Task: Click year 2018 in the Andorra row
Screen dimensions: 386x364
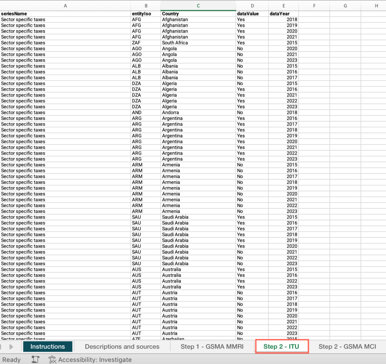Action: 283,112
